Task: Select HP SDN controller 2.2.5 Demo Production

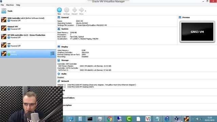Action: pyautogui.click(x=28, y=36)
